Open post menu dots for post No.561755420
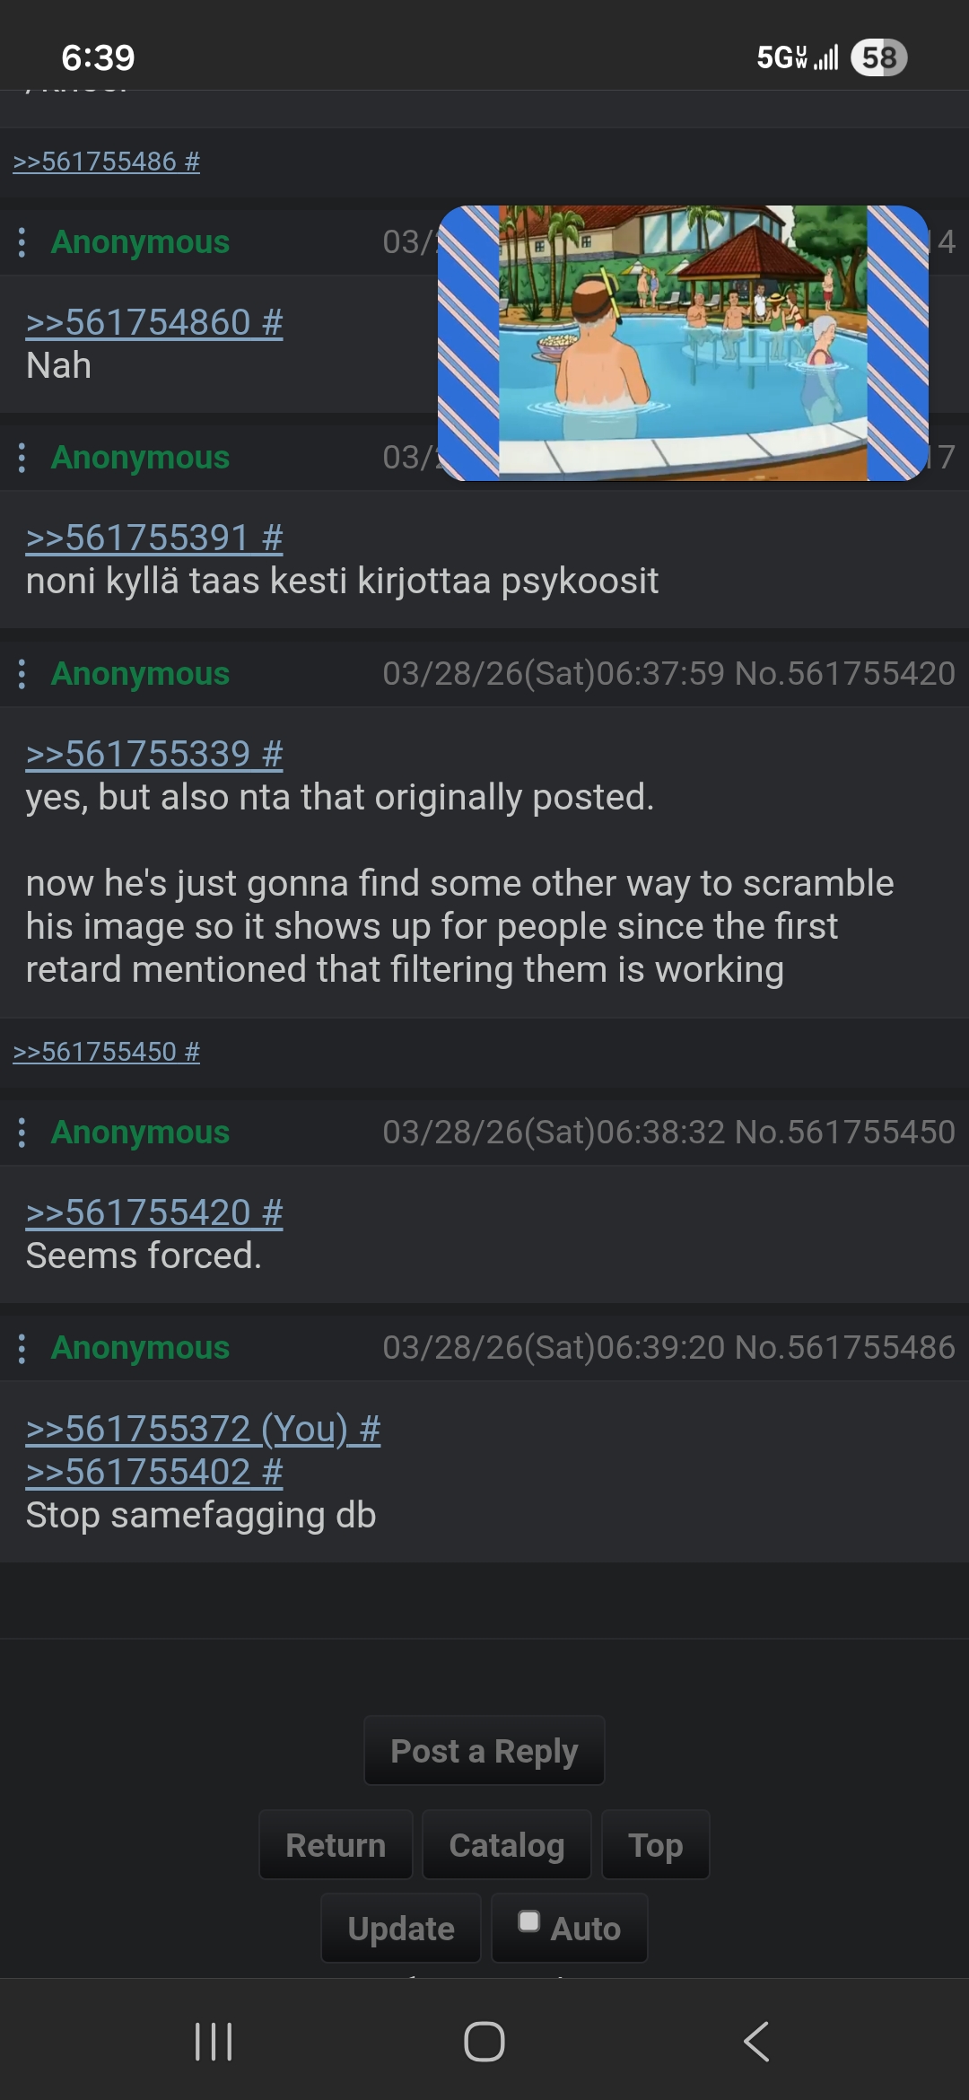Image resolution: width=969 pixels, height=2100 pixels. (22, 674)
